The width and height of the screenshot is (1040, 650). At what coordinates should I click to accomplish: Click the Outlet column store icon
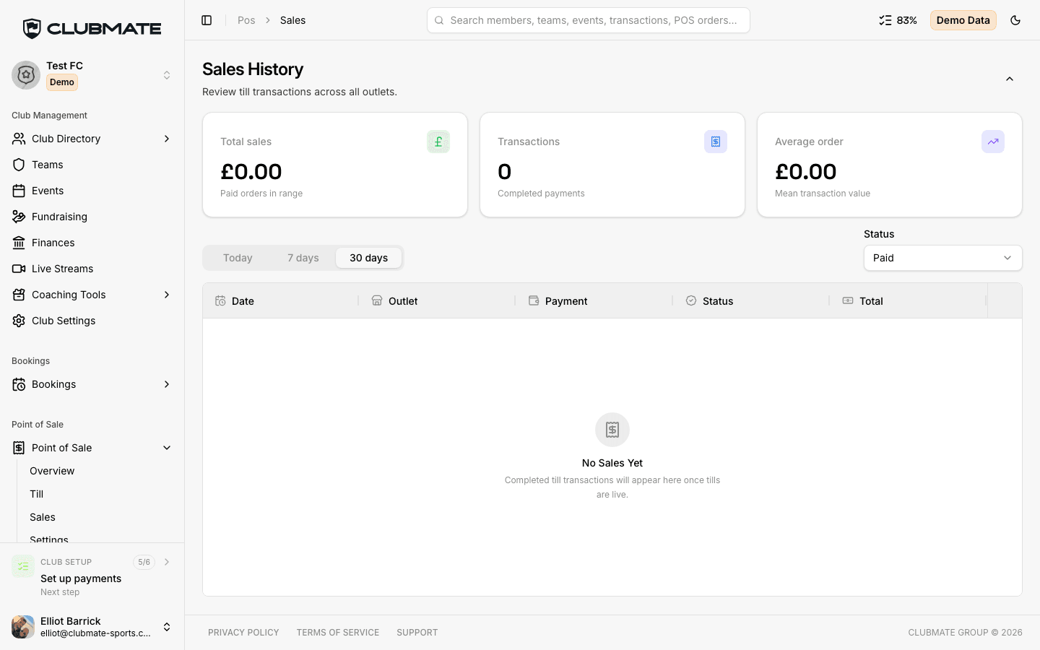[377, 300]
